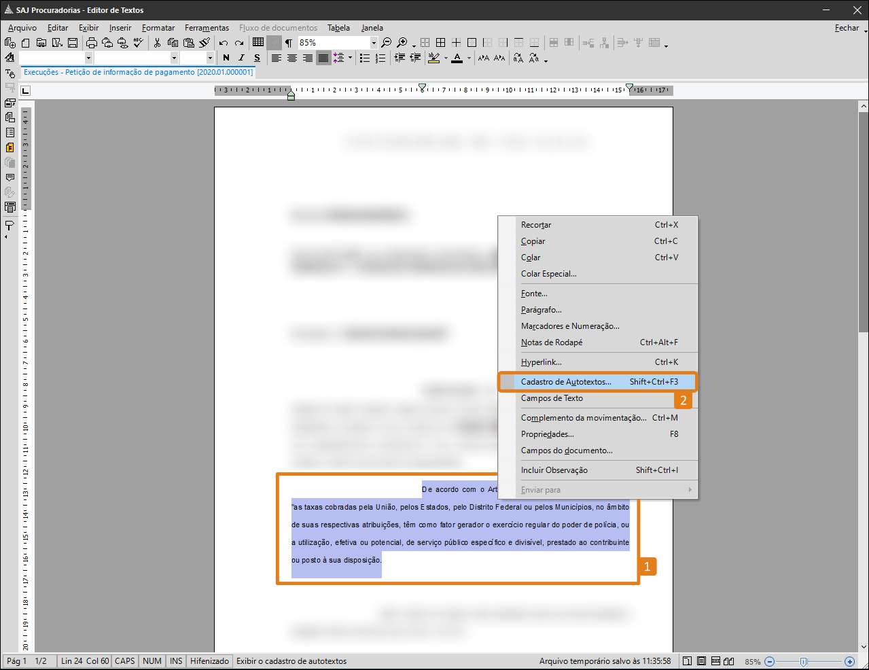Click the Undo arrow icon
The width and height of the screenshot is (869, 670).
(223, 43)
